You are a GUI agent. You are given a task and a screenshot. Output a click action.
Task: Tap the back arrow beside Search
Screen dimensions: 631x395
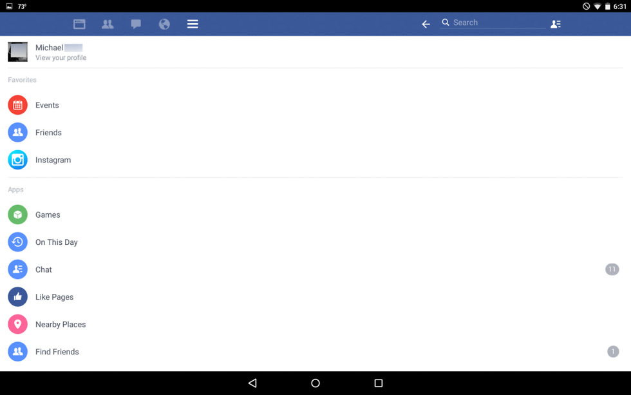coord(426,24)
